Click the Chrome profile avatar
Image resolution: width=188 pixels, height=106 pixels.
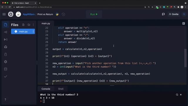[182, 7]
